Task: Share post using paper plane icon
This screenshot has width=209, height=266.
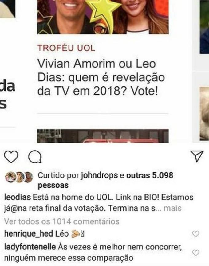Action: [x=197, y=156]
